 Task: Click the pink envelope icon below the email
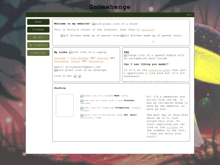click(80, 70)
